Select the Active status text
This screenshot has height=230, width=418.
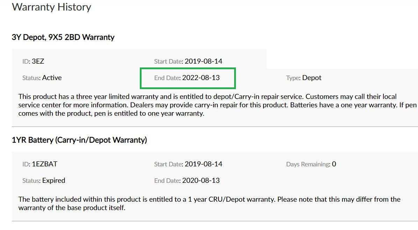52,78
